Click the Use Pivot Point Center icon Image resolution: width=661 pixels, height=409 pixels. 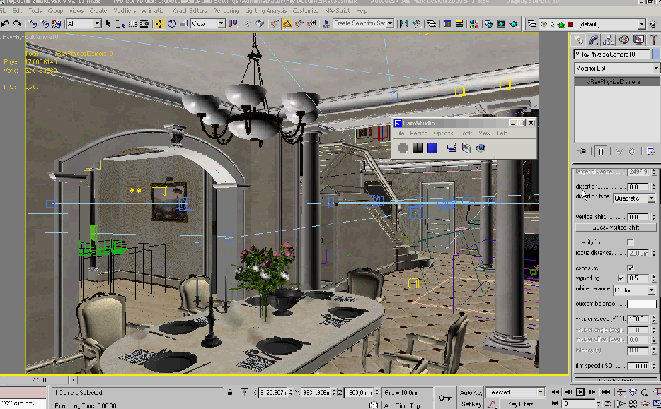(x=233, y=24)
